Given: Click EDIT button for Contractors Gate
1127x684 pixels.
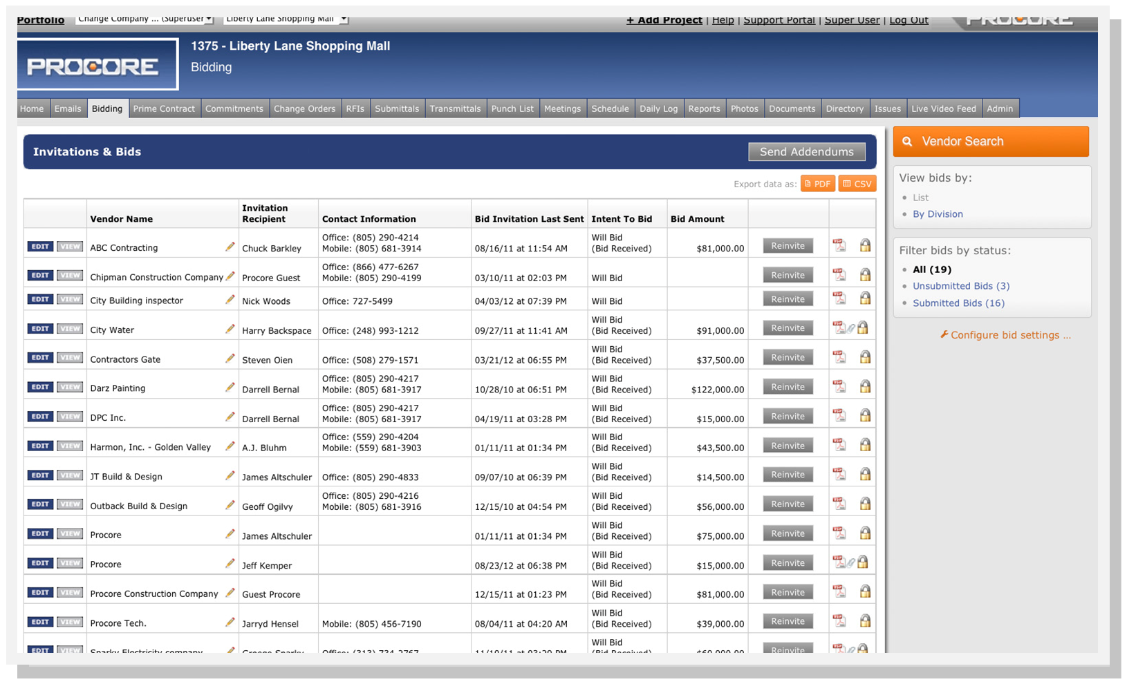Looking at the screenshot, I should coord(40,358).
